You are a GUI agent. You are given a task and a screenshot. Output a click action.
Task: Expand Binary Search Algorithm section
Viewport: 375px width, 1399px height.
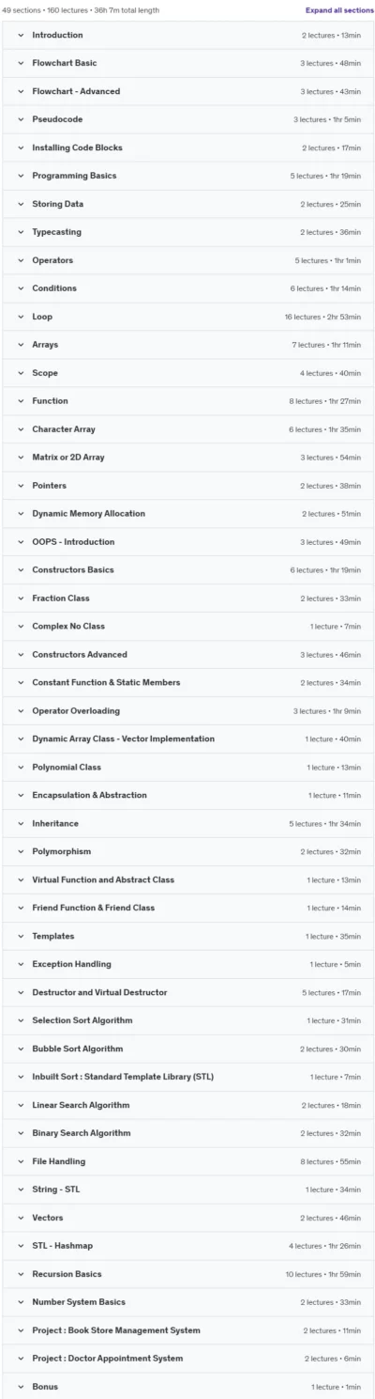187,1133
